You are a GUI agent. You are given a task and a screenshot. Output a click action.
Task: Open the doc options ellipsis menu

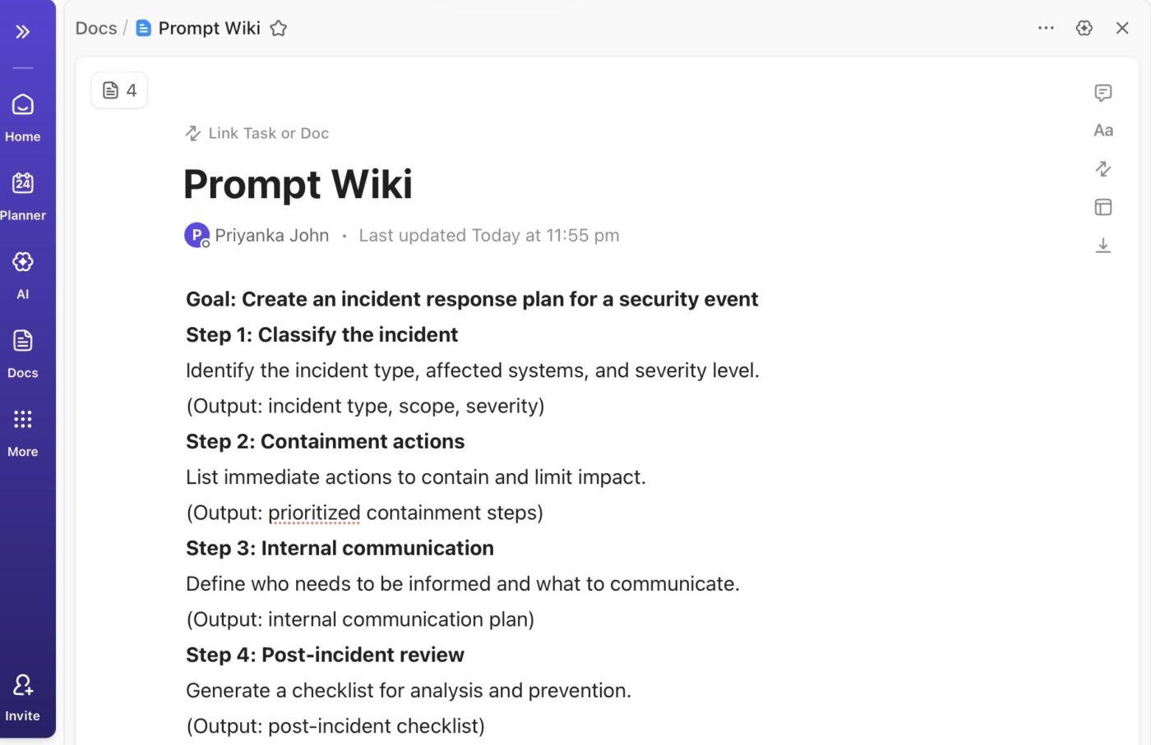1046,28
